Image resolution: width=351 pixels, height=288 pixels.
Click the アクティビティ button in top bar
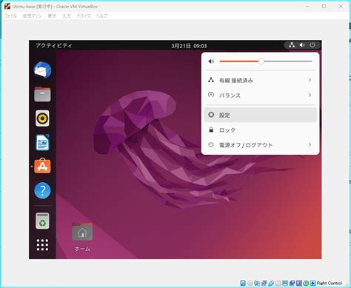click(54, 45)
